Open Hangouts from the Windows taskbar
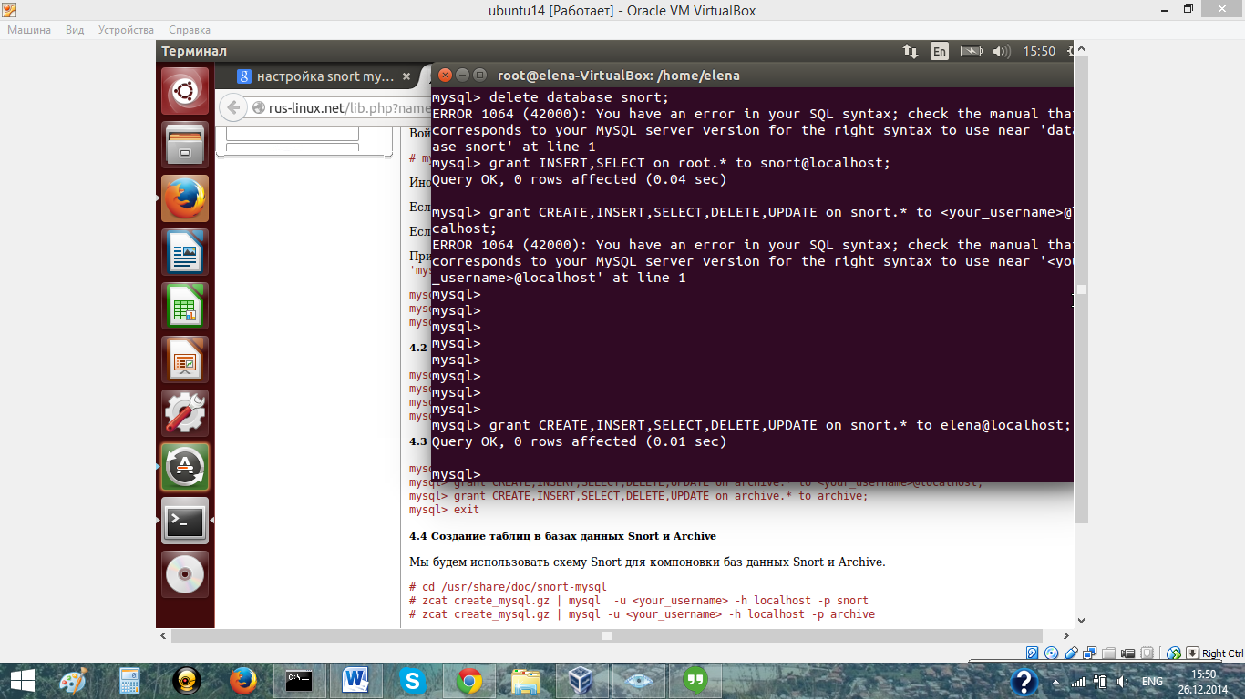This screenshot has width=1245, height=699. pyautogui.click(x=696, y=681)
